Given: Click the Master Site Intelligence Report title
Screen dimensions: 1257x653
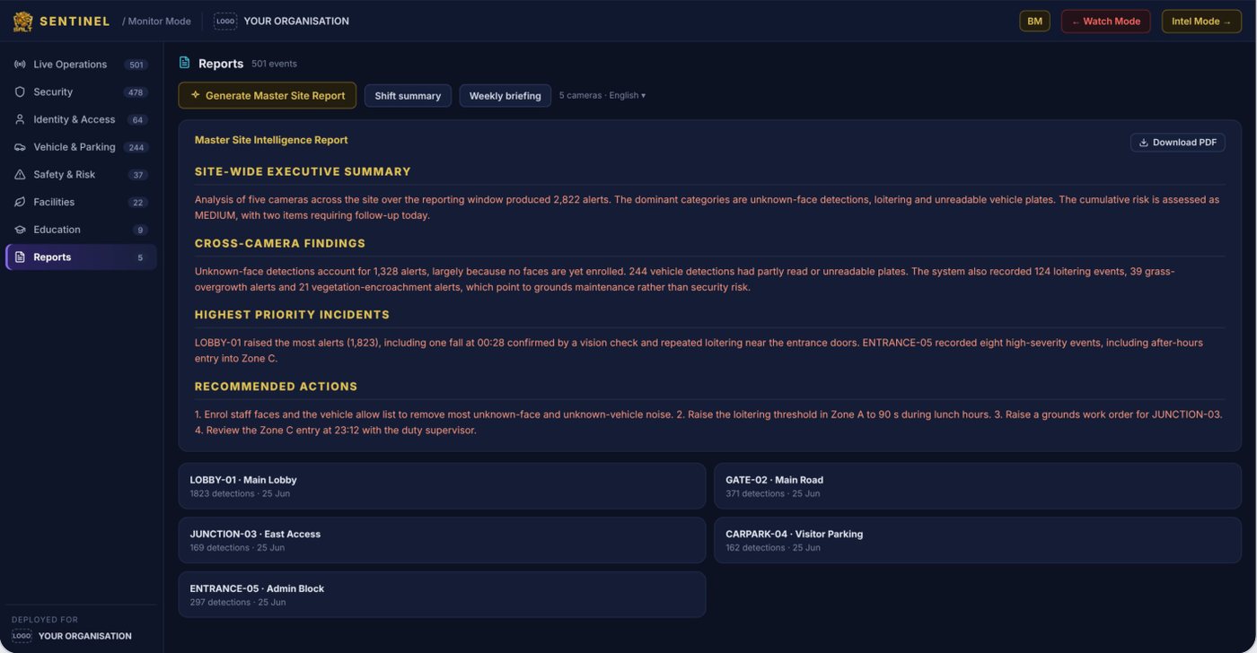Looking at the screenshot, I should pos(271,140).
